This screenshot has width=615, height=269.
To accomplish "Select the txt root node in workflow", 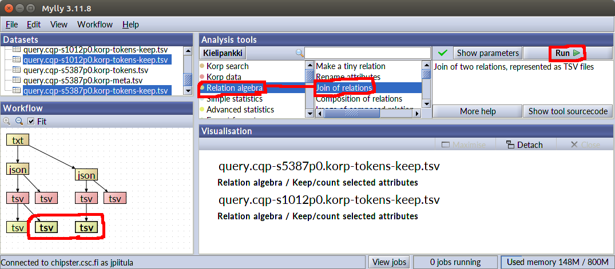I will pos(18,140).
